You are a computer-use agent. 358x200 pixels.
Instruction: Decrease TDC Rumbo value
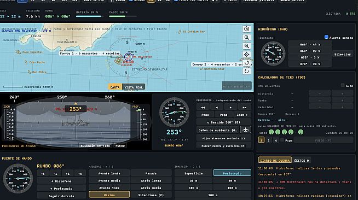click(320, 100)
